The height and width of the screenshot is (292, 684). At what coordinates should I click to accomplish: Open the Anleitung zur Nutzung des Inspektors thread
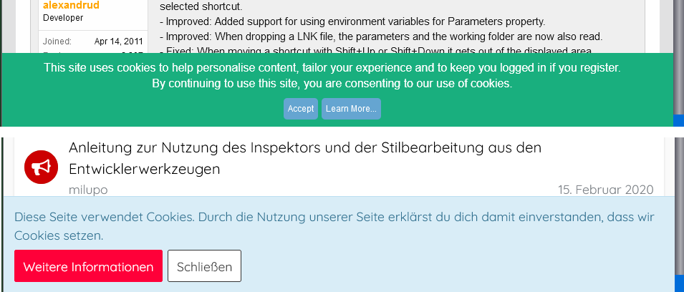click(x=305, y=157)
